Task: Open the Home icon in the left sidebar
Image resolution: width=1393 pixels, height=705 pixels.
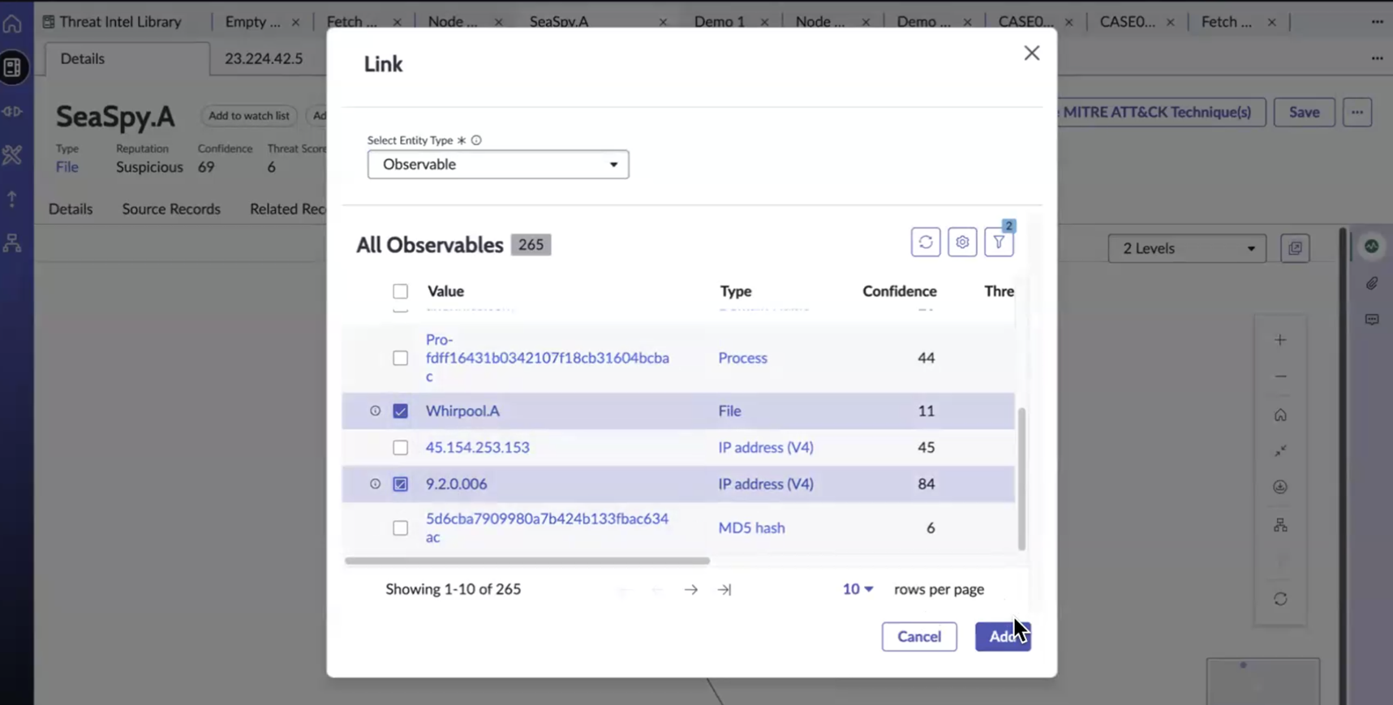Action: [x=12, y=23]
